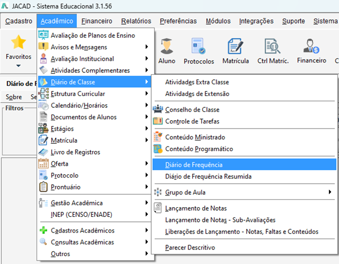Expand the Outros submenu arrow

tap(147, 253)
